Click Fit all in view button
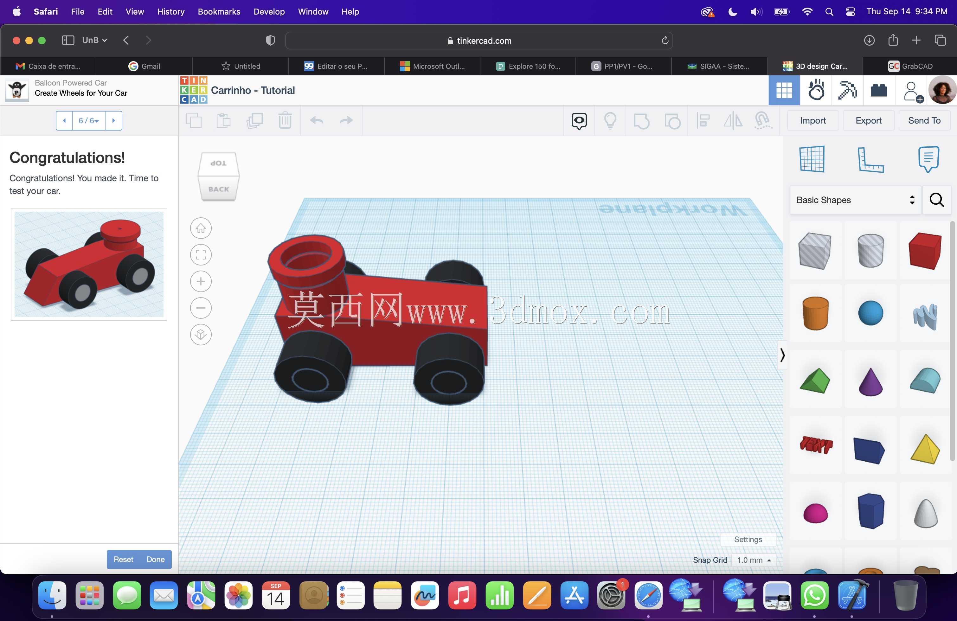This screenshot has width=957, height=621. coord(201,255)
